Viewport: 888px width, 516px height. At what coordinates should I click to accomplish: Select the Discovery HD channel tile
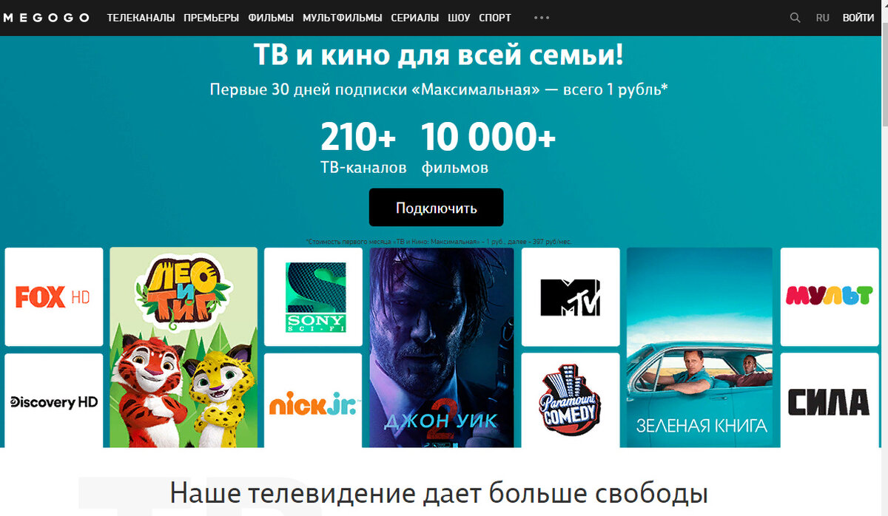pos(54,401)
